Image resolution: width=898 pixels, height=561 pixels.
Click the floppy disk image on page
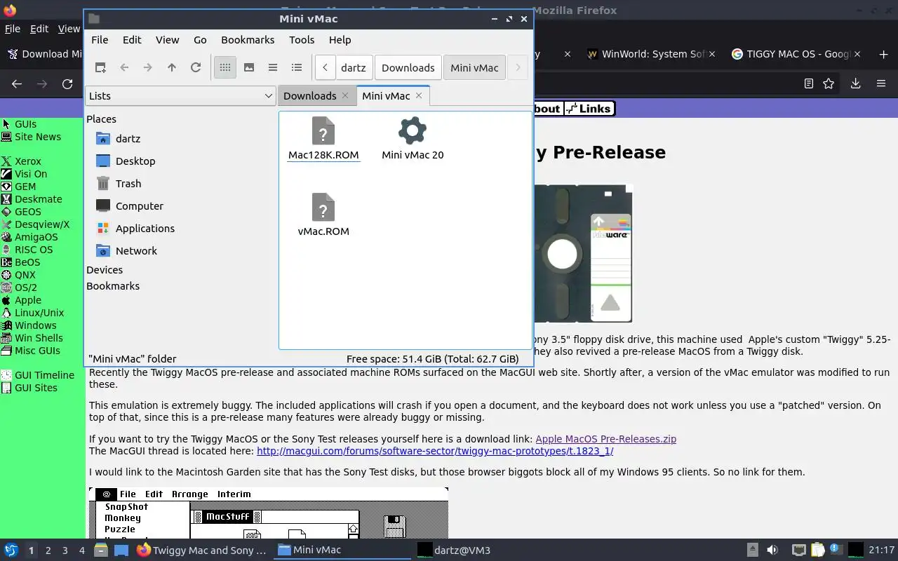pyautogui.click(x=583, y=253)
